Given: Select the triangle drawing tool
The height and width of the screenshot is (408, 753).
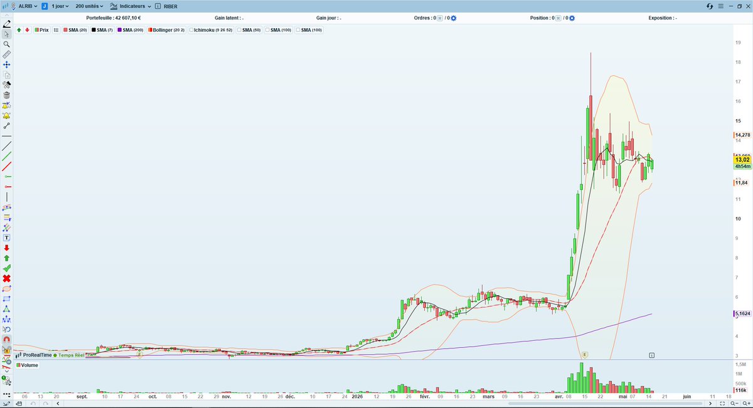Looking at the screenshot, I should (7, 309).
